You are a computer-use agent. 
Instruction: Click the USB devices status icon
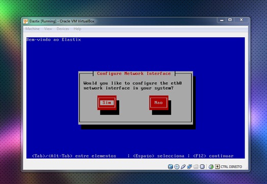(183, 167)
